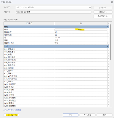Click the small button at the end of the A02 row

pos(108,52)
